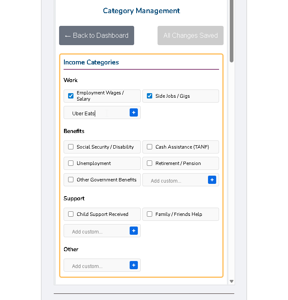
Task: Tick the Unemployment checkbox
Action: (71, 163)
